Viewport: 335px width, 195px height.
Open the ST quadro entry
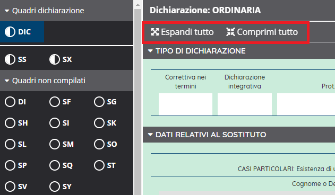[x=105, y=165]
